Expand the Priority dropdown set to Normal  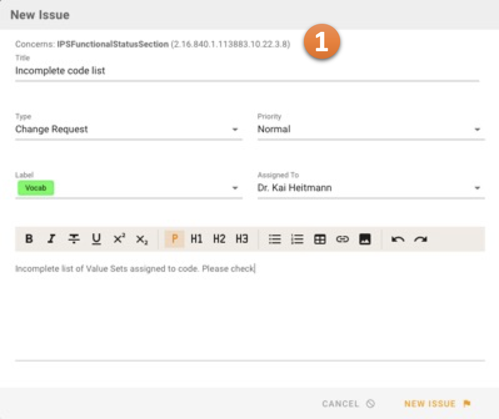[x=370, y=129]
